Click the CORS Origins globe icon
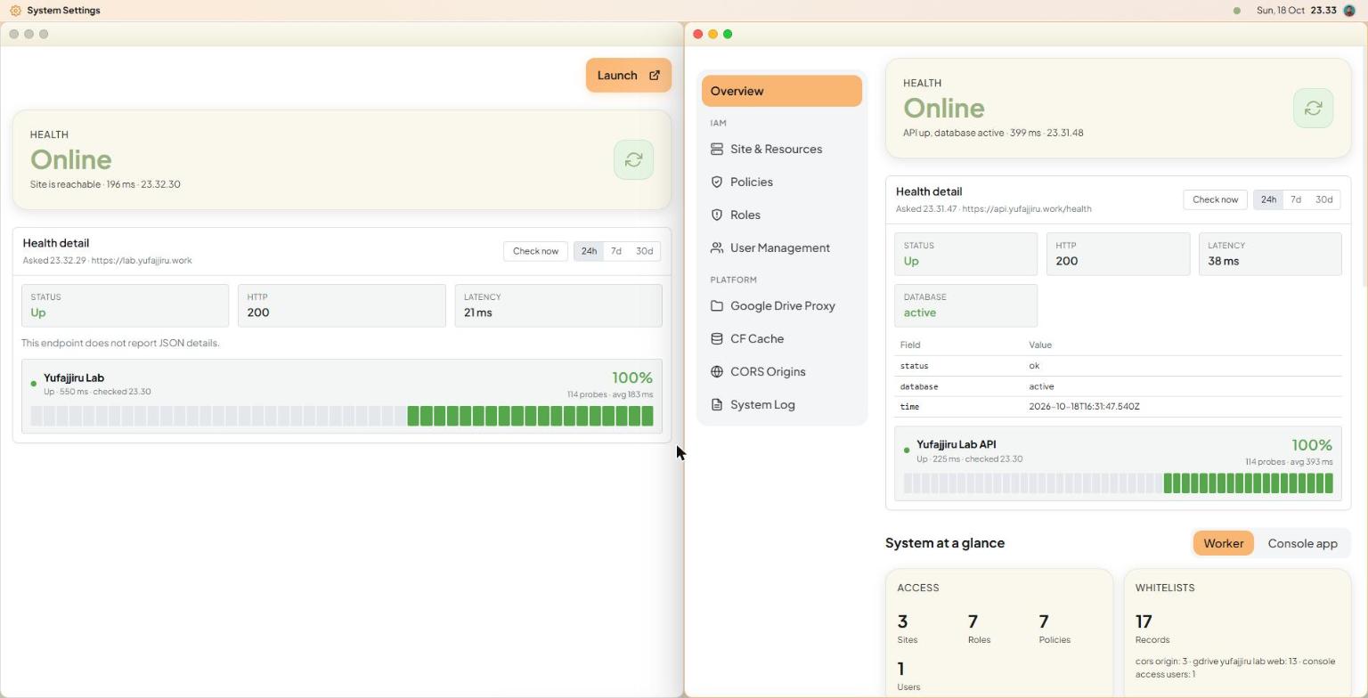The image size is (1368, 698). [717, 371]
